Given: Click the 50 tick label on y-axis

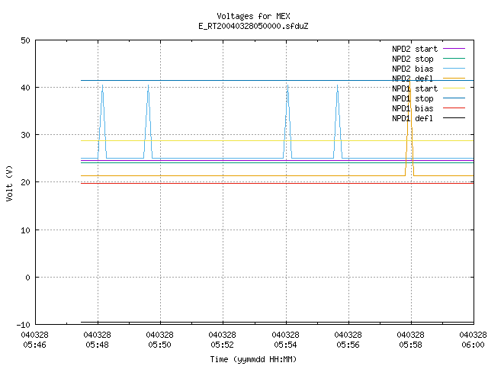Looking at the screenshot, I should 25,40.
